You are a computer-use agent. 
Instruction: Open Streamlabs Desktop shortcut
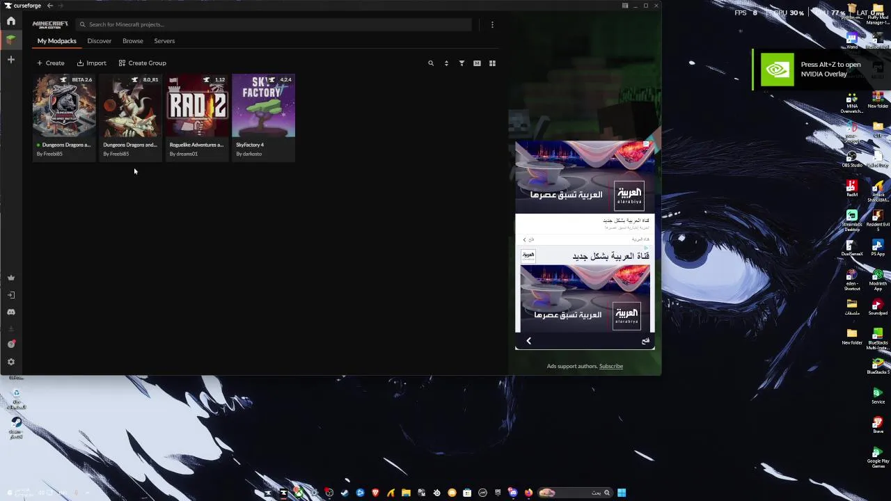click(x=852, y=218)
